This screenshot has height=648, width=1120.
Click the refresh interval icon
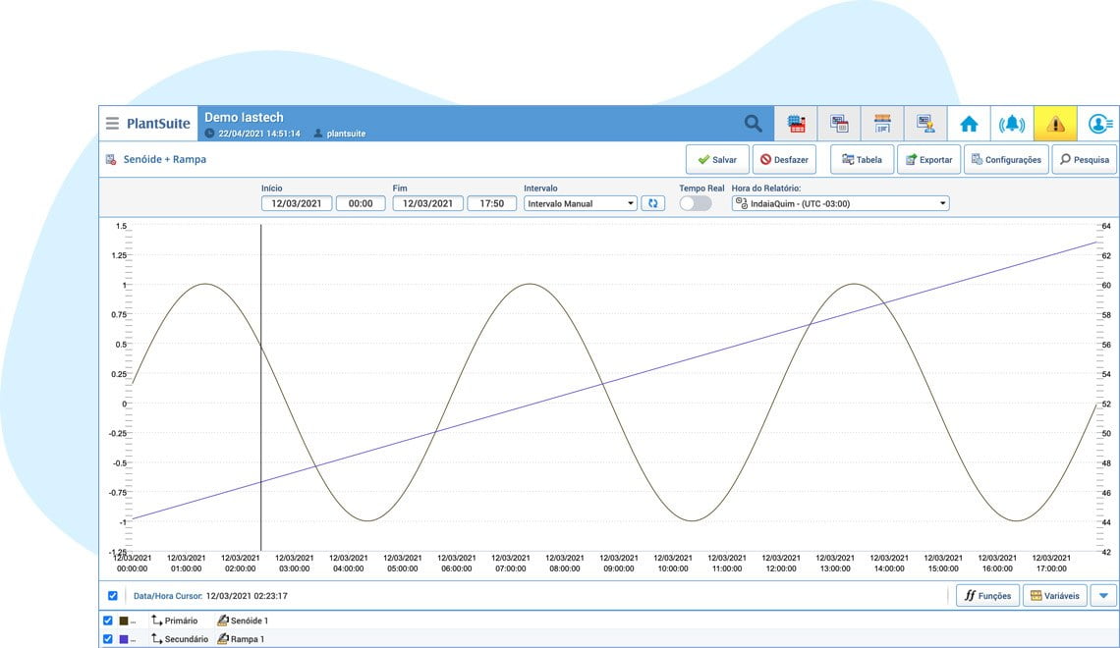652,203
